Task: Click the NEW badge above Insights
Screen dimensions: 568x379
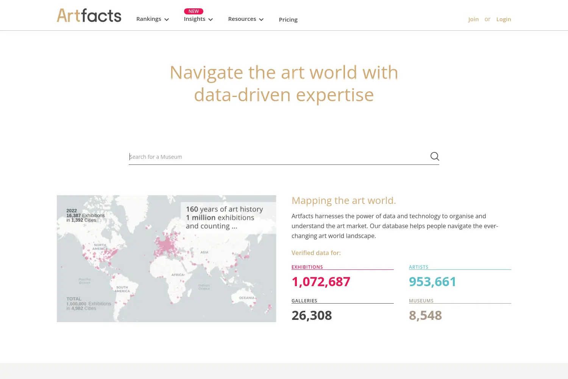Action: [193, 11]
